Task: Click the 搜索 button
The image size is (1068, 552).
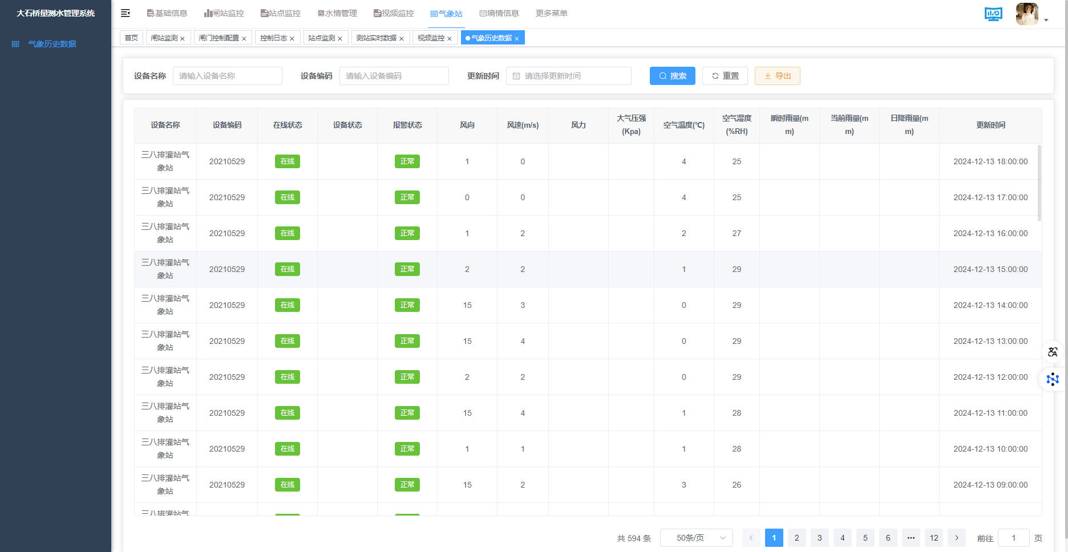Action: click(x=672, y=76)
